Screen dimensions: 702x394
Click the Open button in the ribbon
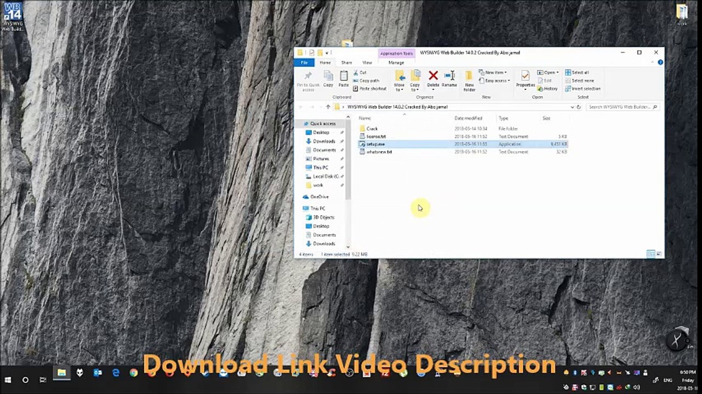click(548, 72)
